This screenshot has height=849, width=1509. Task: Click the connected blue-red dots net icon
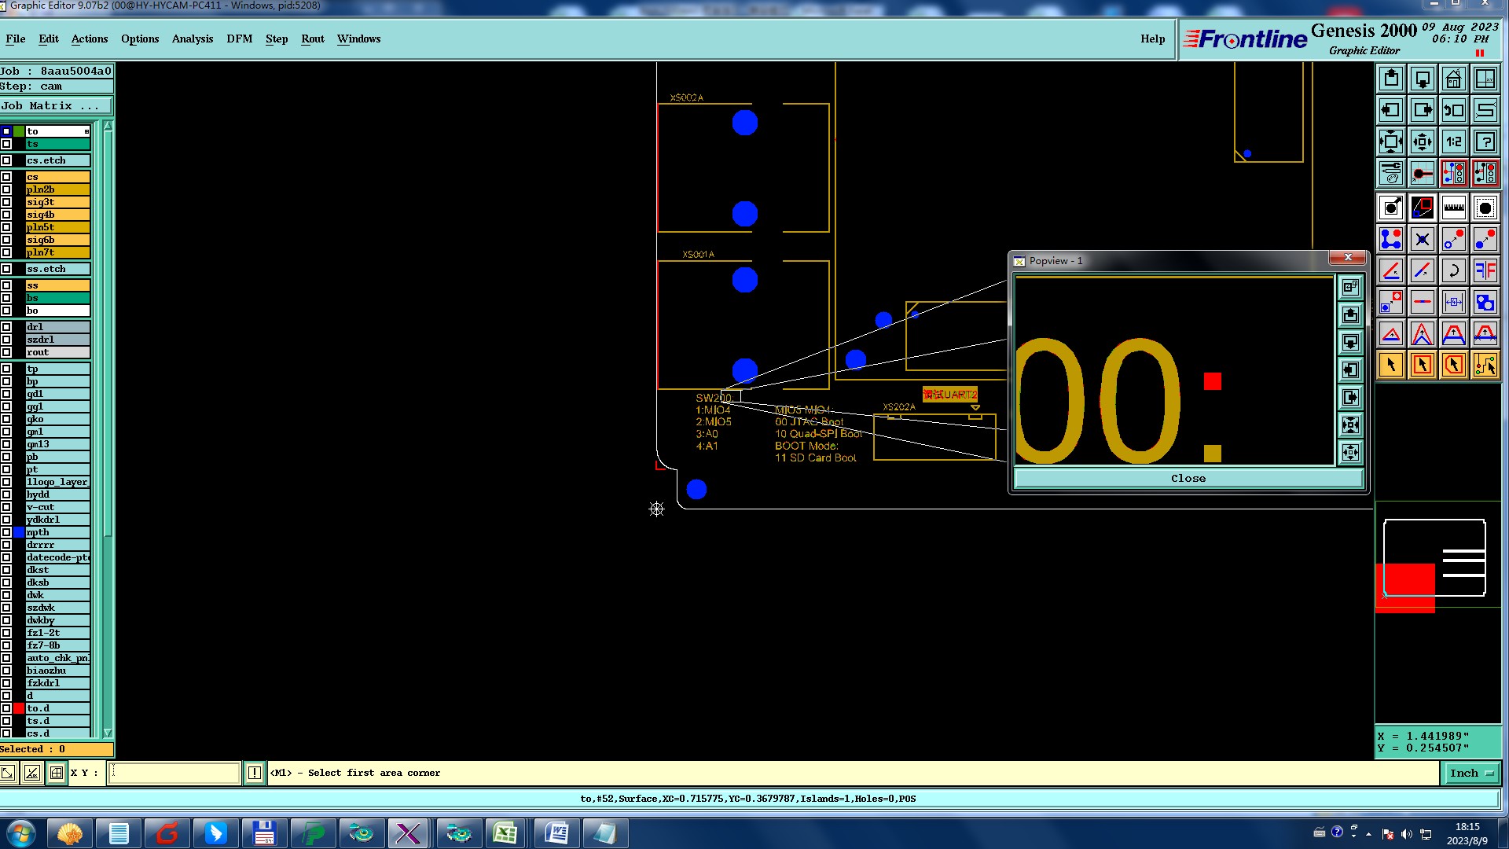tap(1391, 239)
